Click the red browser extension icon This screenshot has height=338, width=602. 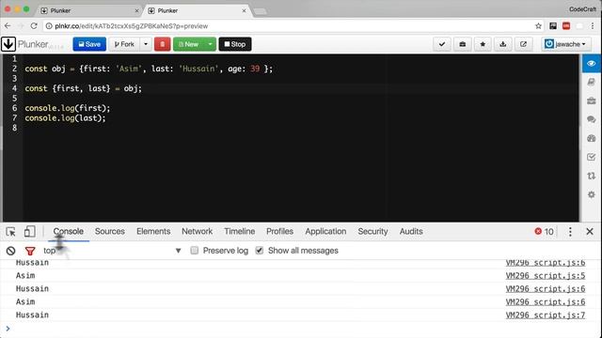[x=566, y=26]
